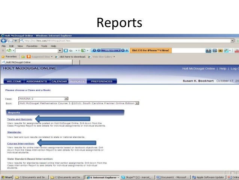Expand the toolbar search box dropdown

pyautogui.click(x=60, y=50)
